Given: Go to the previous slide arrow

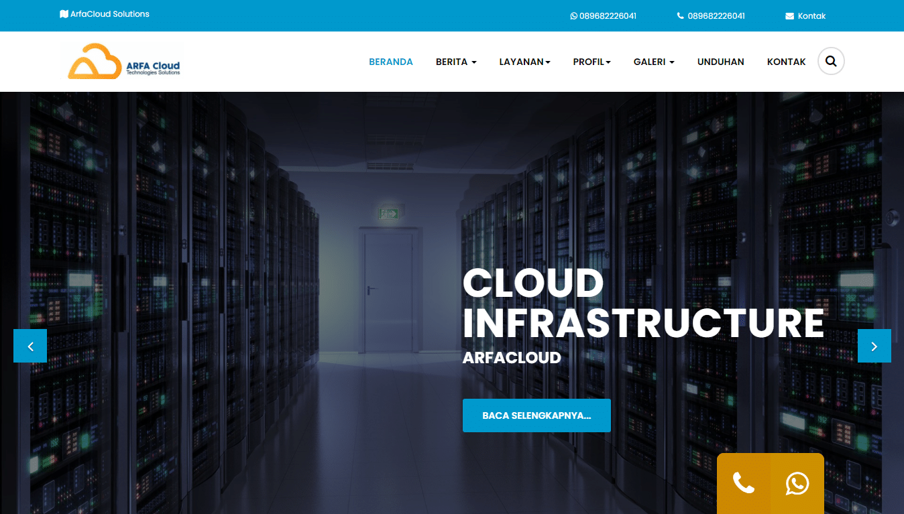Looking at the screenshot, I should click(x=30, y=346).
